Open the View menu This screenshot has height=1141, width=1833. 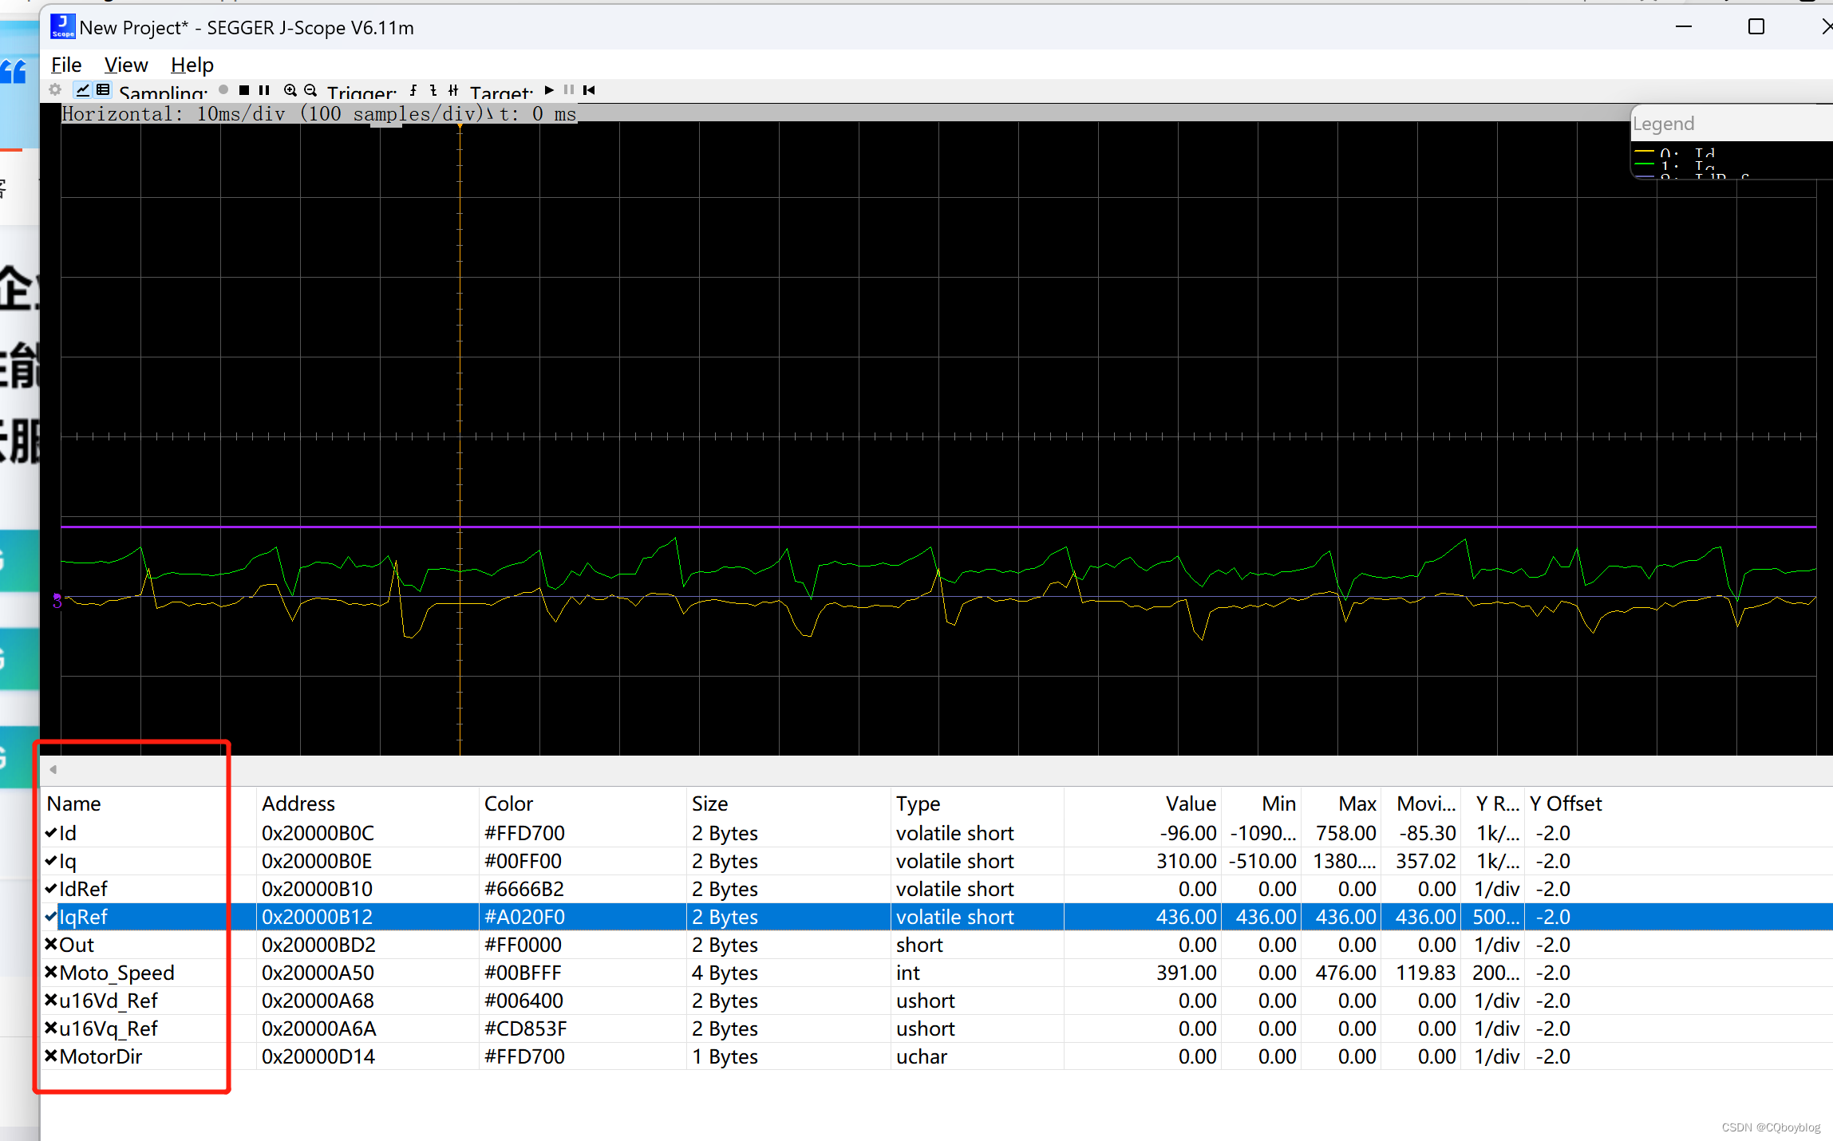tap(126, 65)
